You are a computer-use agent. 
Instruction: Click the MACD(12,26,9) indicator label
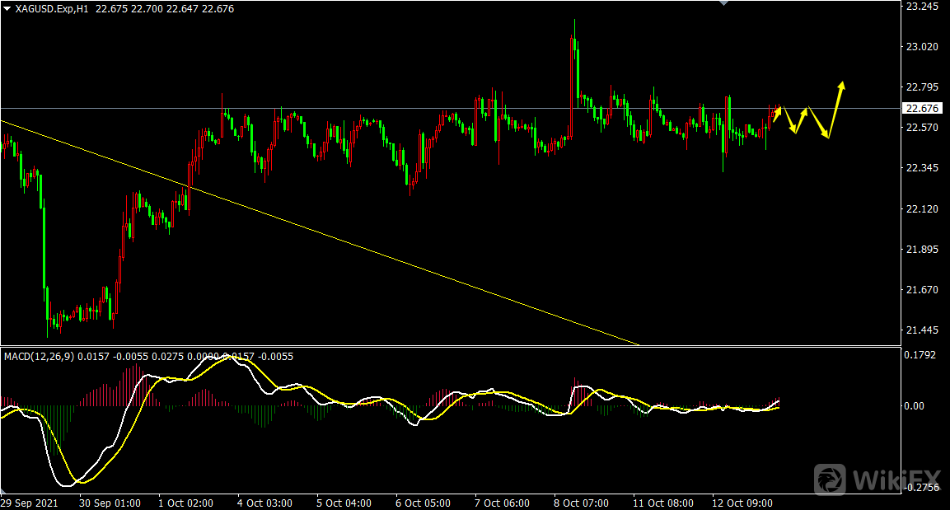coord(40,356)
